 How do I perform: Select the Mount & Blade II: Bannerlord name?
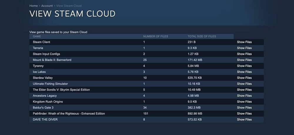click(x=52, y=60)
